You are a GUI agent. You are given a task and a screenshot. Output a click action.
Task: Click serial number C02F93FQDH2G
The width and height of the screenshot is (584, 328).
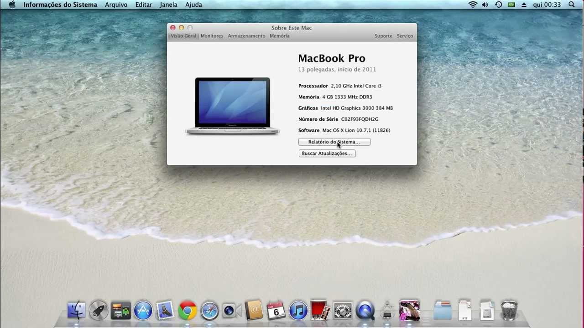coord(360,119)
